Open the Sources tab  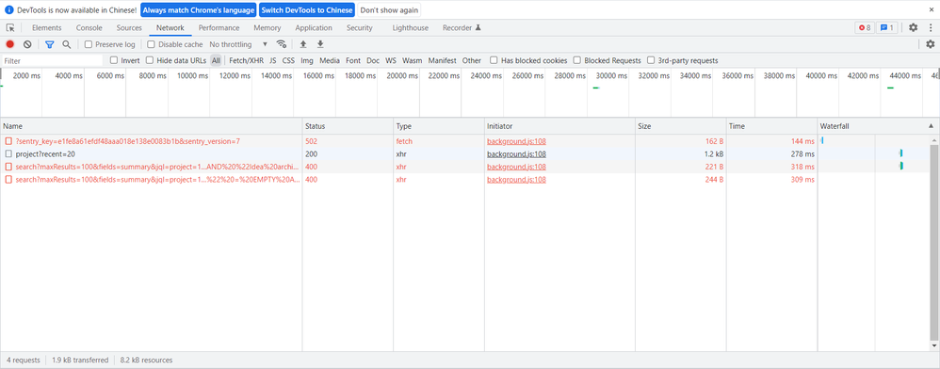point(129,27)
